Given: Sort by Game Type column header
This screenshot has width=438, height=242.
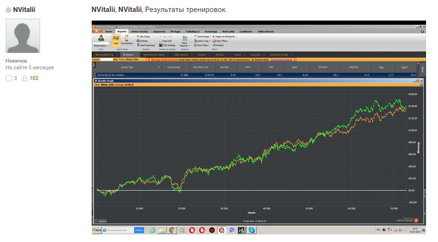Looking at the screenshot, I should [x=127, y=68].
